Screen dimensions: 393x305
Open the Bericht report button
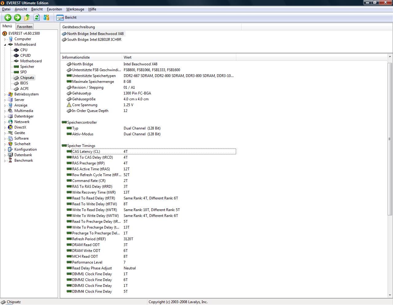click(67, 17)
